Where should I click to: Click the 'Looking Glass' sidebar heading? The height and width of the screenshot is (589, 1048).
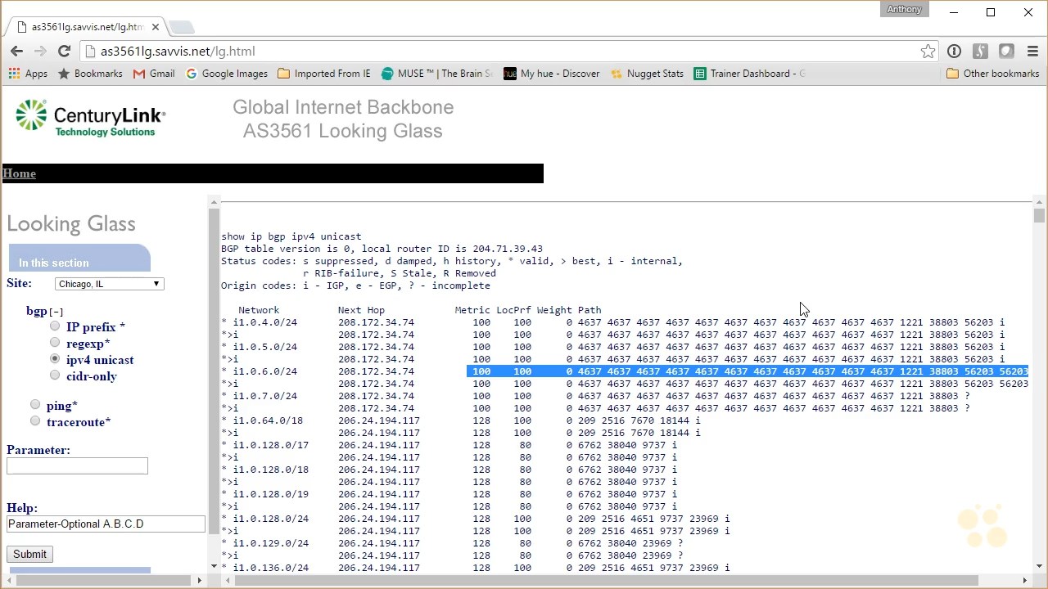click(x=71, y=224)
